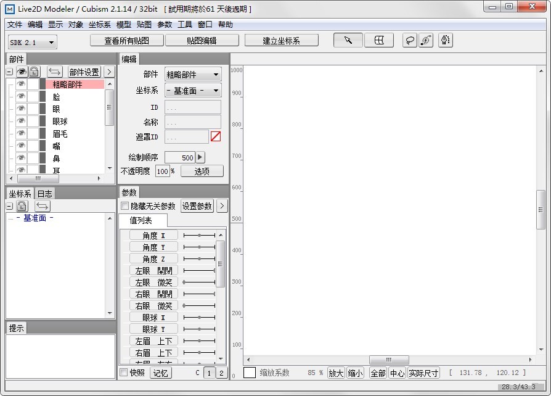This screenshot has width=551, height=396.
Task: Click the 不透明度 input field
Action: 163,171
